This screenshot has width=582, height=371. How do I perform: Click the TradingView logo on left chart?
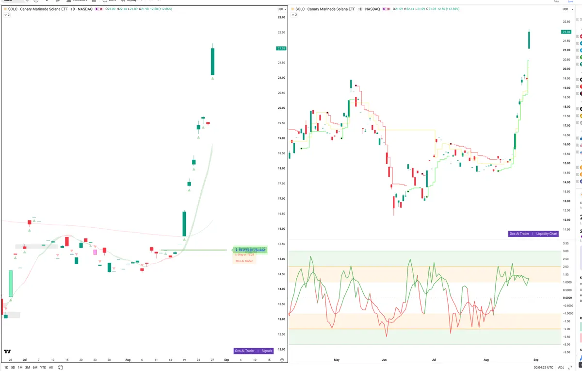pyautogui.click(x=7, y=352)
